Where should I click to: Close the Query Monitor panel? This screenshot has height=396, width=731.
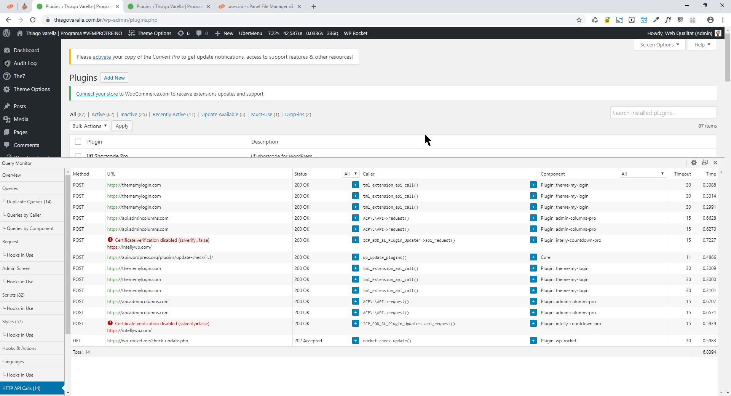[x=715, y=163]
